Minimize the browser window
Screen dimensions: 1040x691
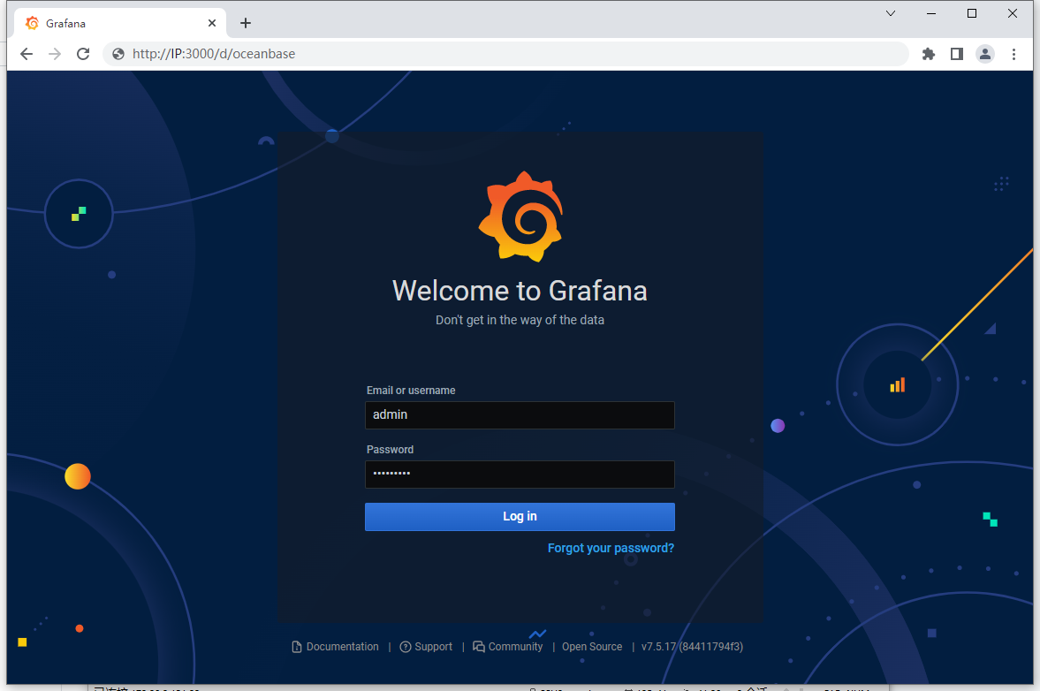pos(931,13)
